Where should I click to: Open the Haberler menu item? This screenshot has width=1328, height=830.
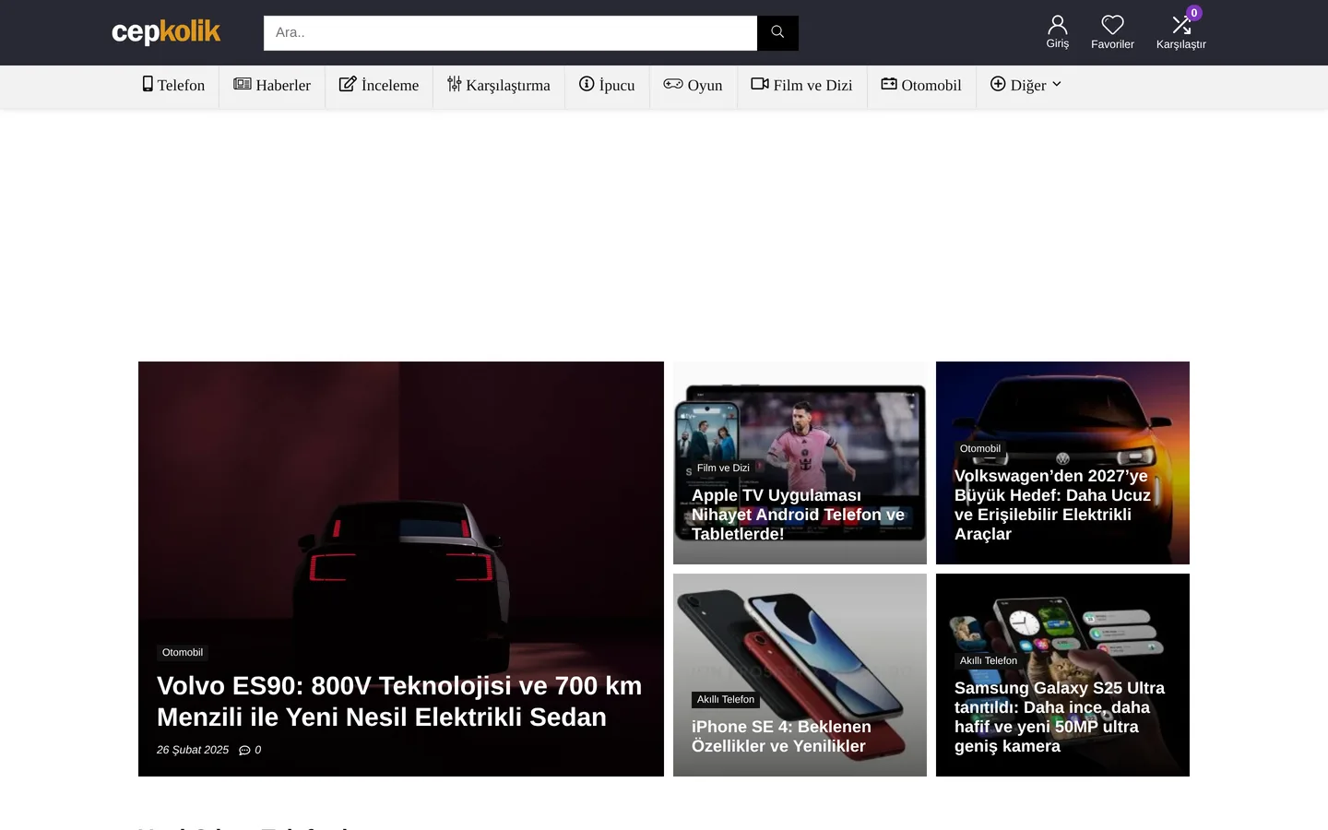tap(272, 85)
